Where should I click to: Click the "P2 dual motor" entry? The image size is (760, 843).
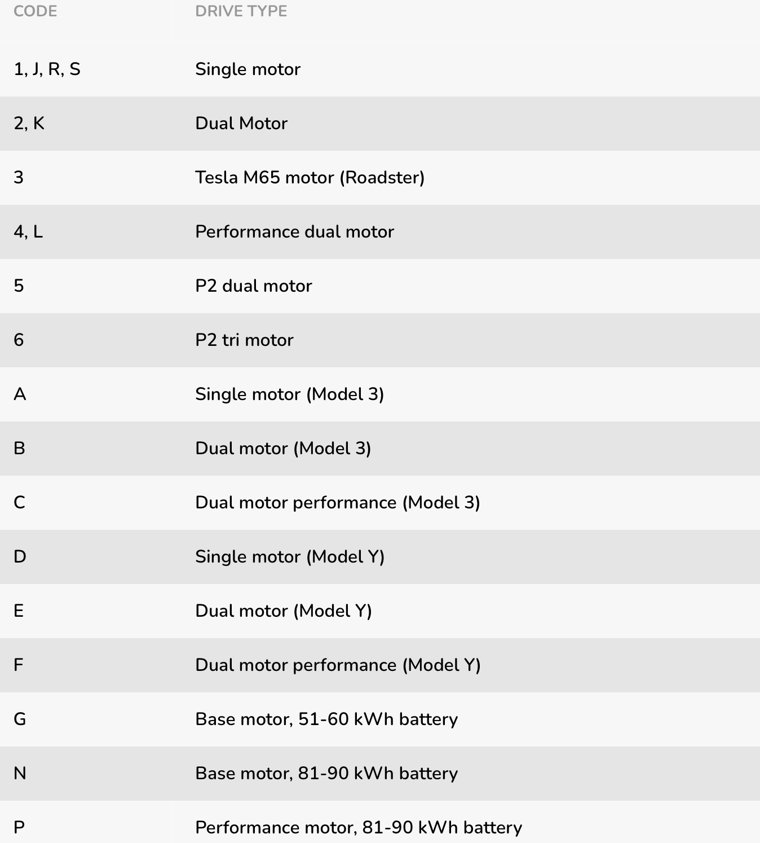click(x=253, y=286)
